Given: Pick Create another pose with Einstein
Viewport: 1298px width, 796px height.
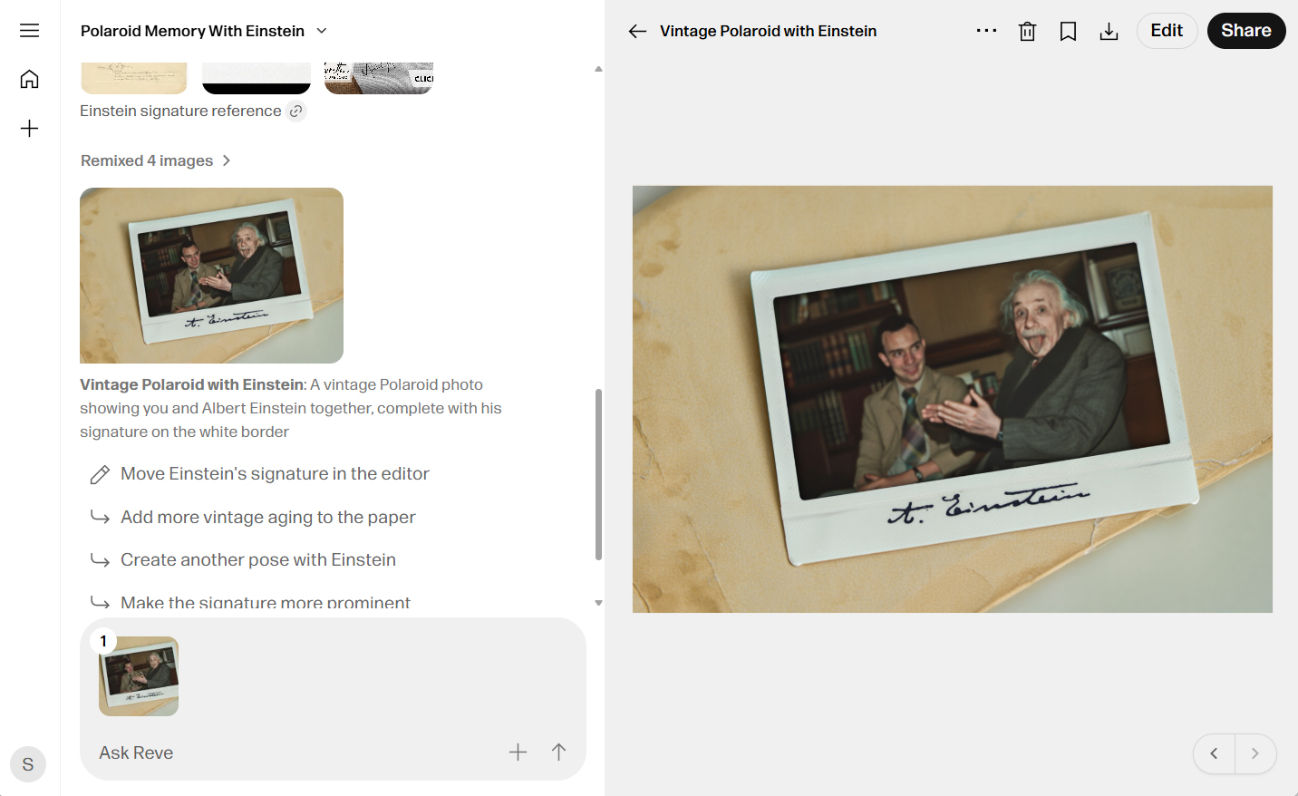Looking at the screenshot, I should [x=257, y=560].
